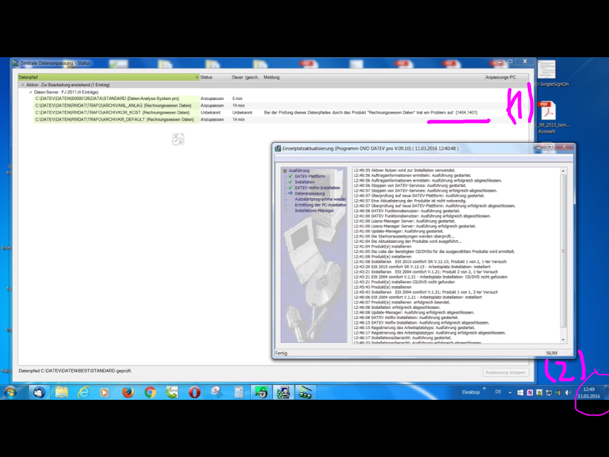Open Google Chrome from the taskbar
The width and height of the screenshot is (609, 457).
click(150, 392)
